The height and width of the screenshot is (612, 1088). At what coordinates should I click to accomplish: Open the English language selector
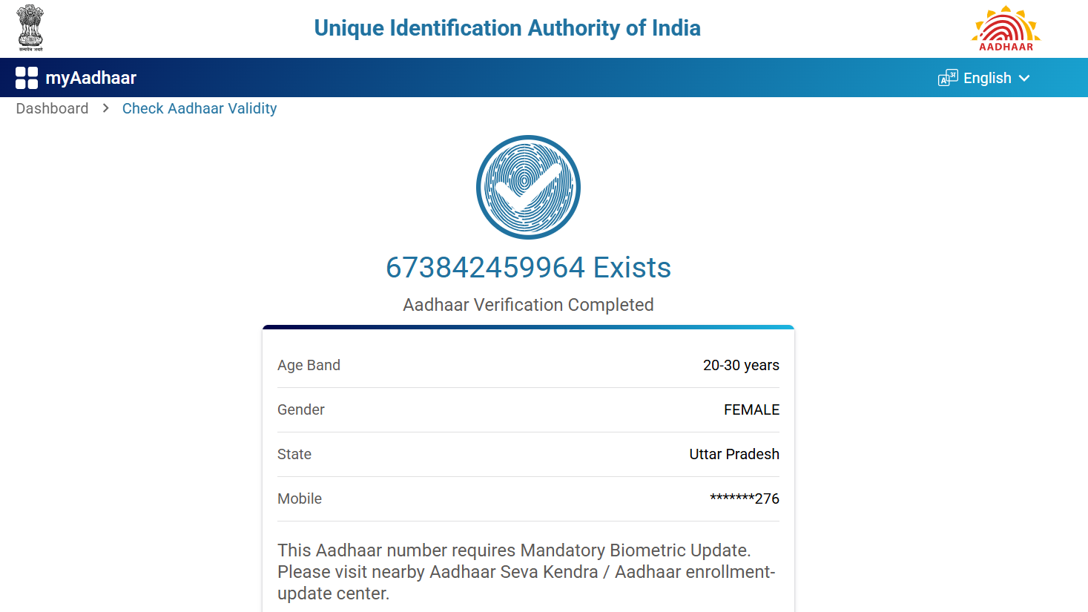pyautogui.click(x=987, y=78)
